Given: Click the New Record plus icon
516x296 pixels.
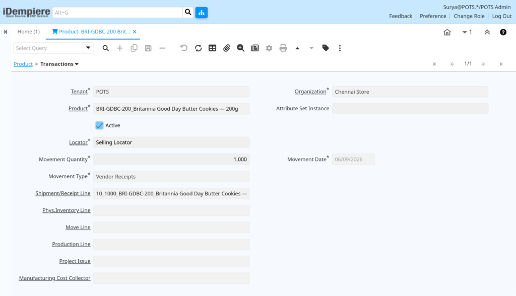Looking at the screenshot, I should click(120, 48).
